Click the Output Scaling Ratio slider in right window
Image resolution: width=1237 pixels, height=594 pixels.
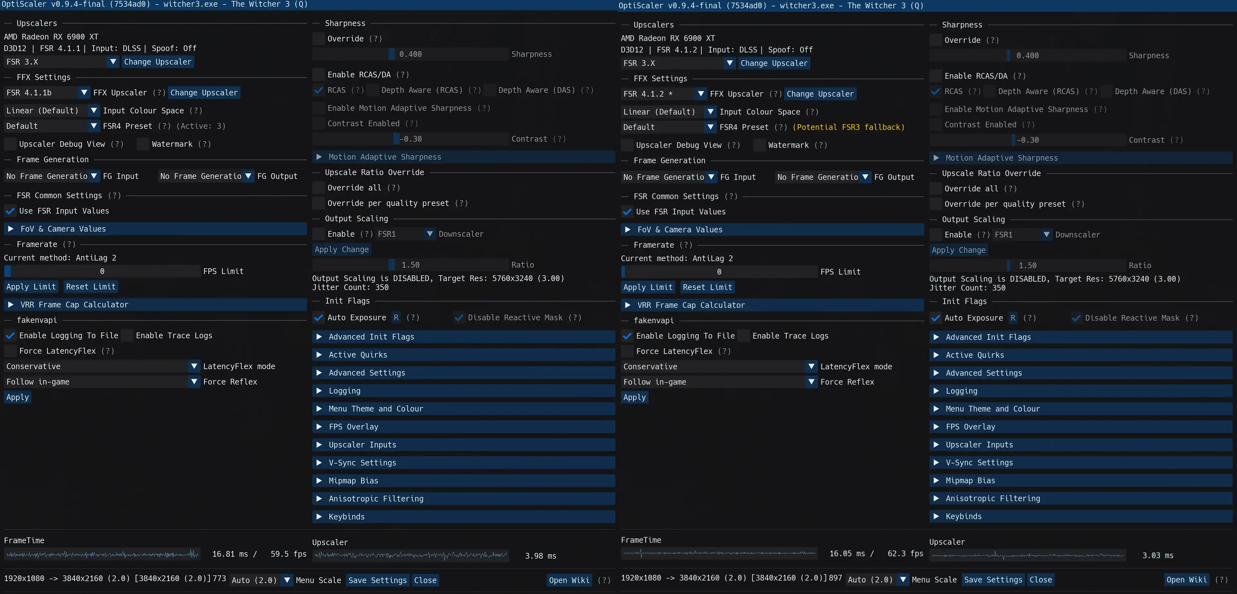pyautogui.click(x=1027, y=265)
